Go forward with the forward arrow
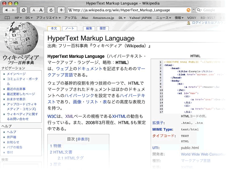 pyautogui.click(x=13, y=10)
